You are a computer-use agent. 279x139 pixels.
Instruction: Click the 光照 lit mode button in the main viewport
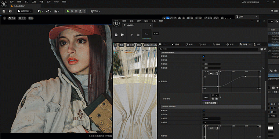coord(22,18)
